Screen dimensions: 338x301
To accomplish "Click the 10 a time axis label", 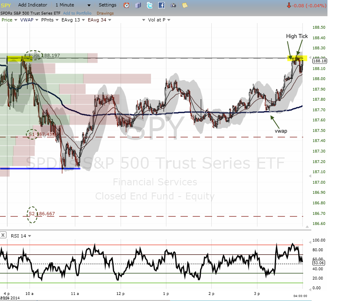I will pyautogui.click(x=29, y=293).
